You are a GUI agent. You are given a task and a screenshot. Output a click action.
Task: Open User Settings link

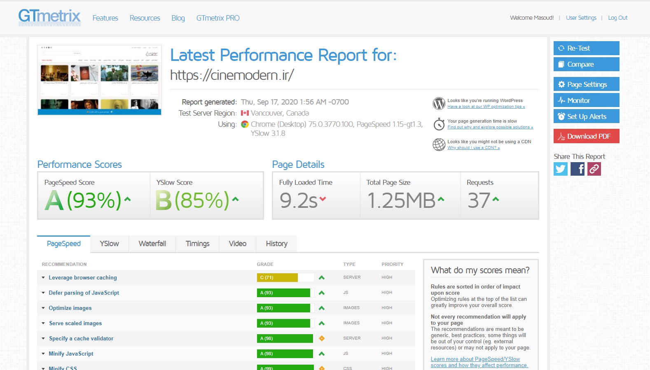tap(581, 18)
